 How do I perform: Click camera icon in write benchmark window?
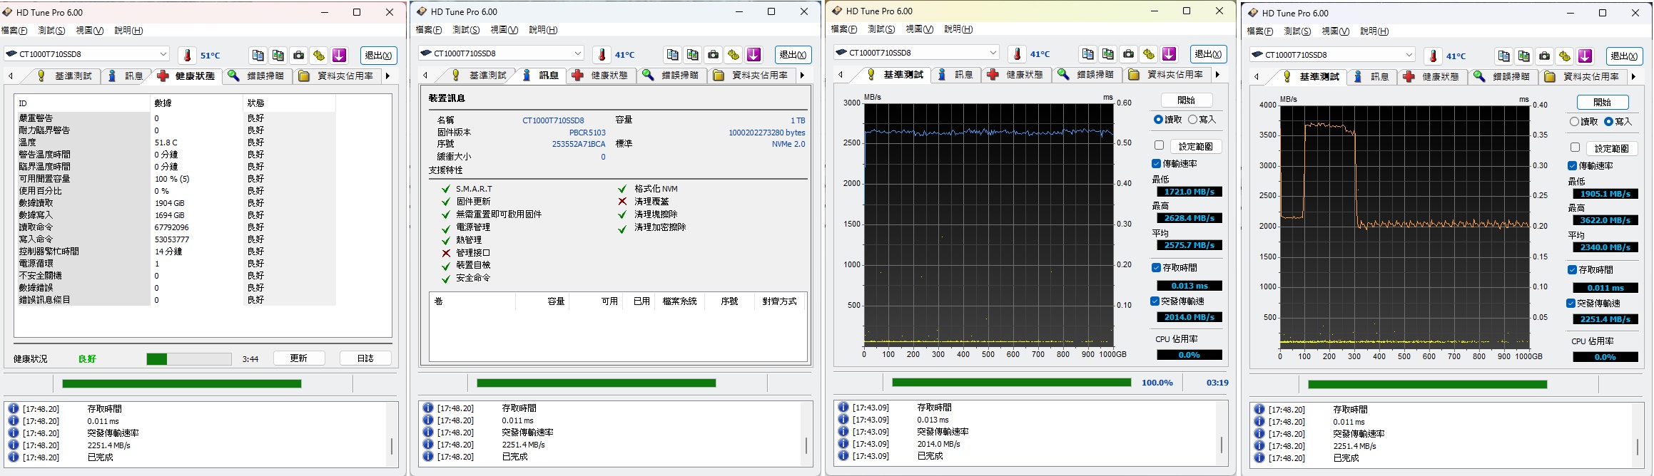[1544, 56]
